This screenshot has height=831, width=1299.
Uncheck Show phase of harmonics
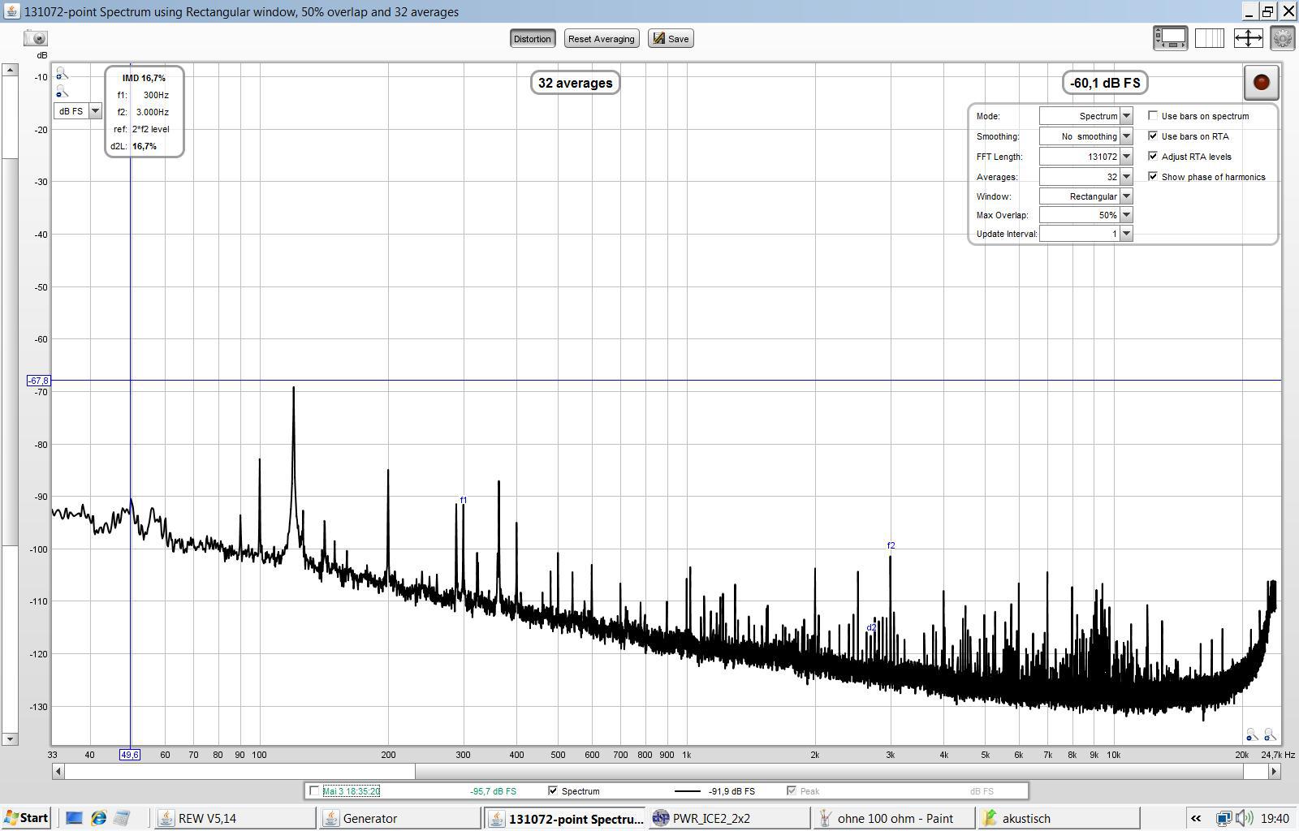1153,177
